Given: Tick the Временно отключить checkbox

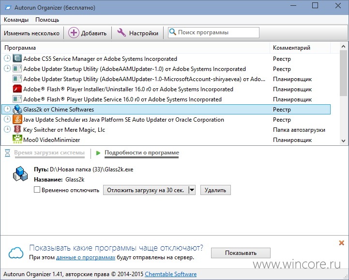Looking at the screenshot, I should pos(37,190).
